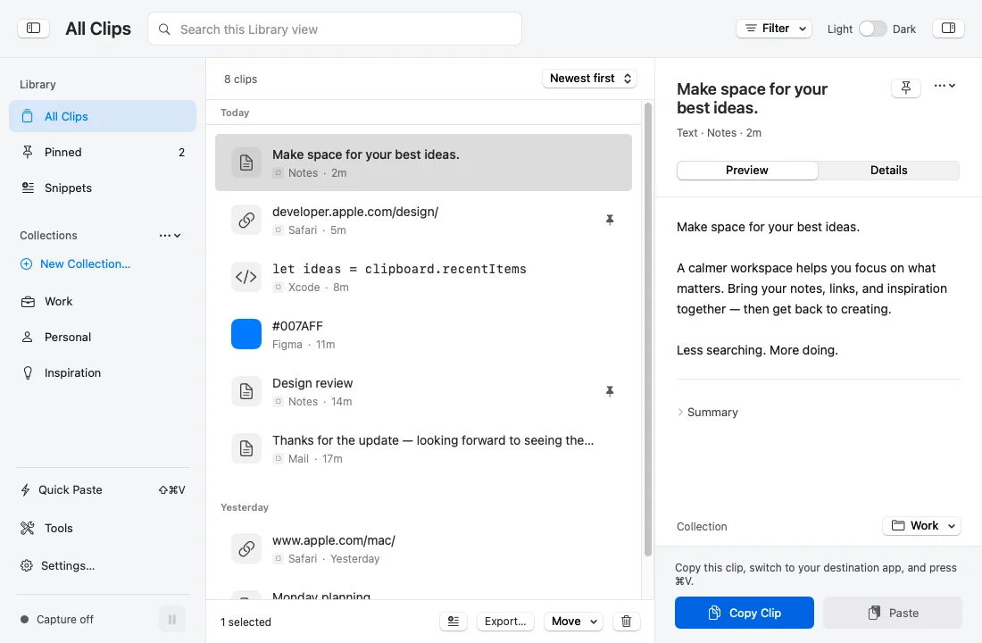
Task: Toggle the left sidebar panel icon
Action: pyautogui.click(x=33, y=29)
